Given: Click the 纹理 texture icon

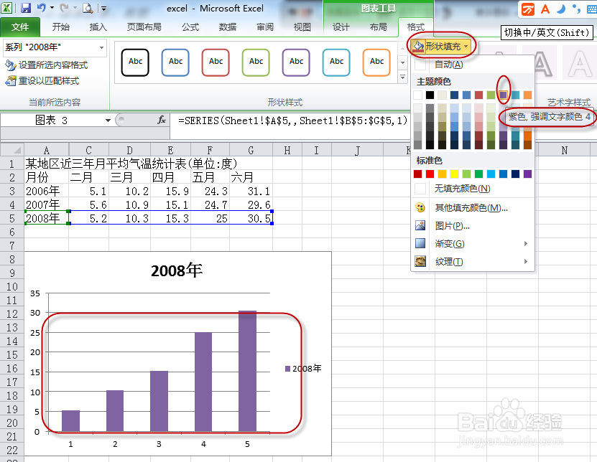Looking at the screenshot, I should [420, 261].
